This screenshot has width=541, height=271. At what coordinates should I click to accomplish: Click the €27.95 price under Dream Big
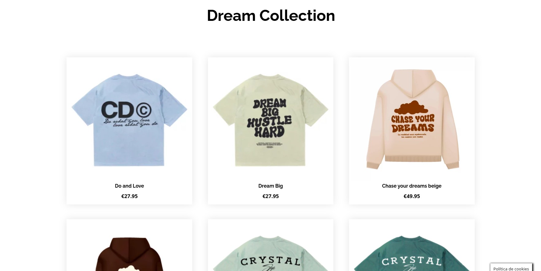(270, 196)
